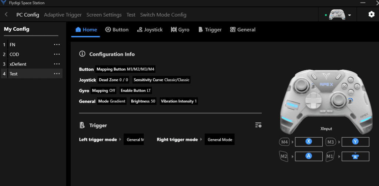Click the M2 paddle icon
The image size is (379, 186).
pos(284,156)
